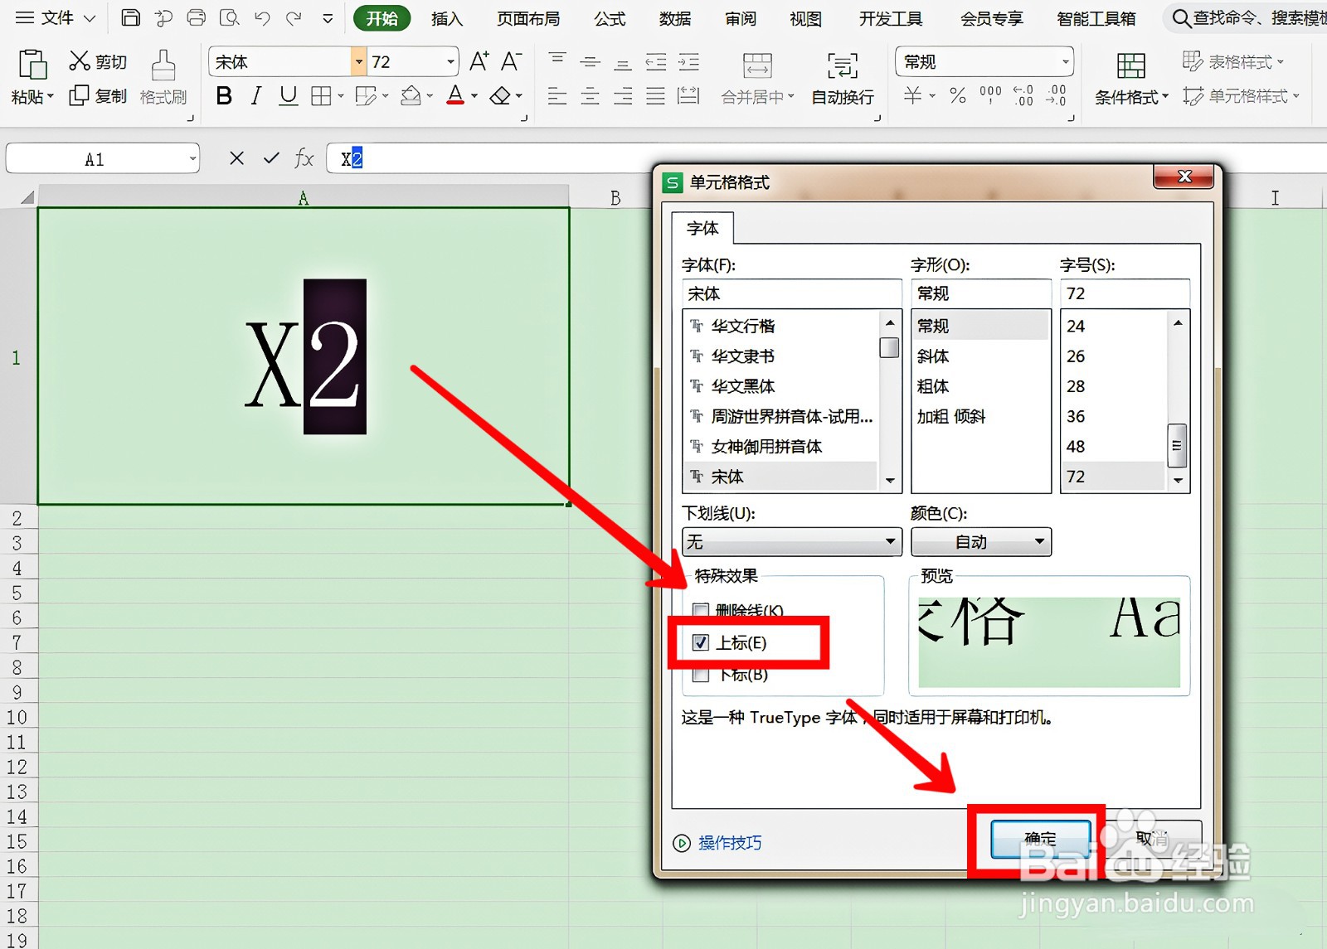Switch to the 插入 ribbon tab

[447, 18]
